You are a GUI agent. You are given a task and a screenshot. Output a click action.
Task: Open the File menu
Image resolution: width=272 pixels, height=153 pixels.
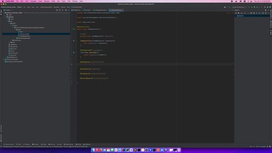[x=17, y=1]
